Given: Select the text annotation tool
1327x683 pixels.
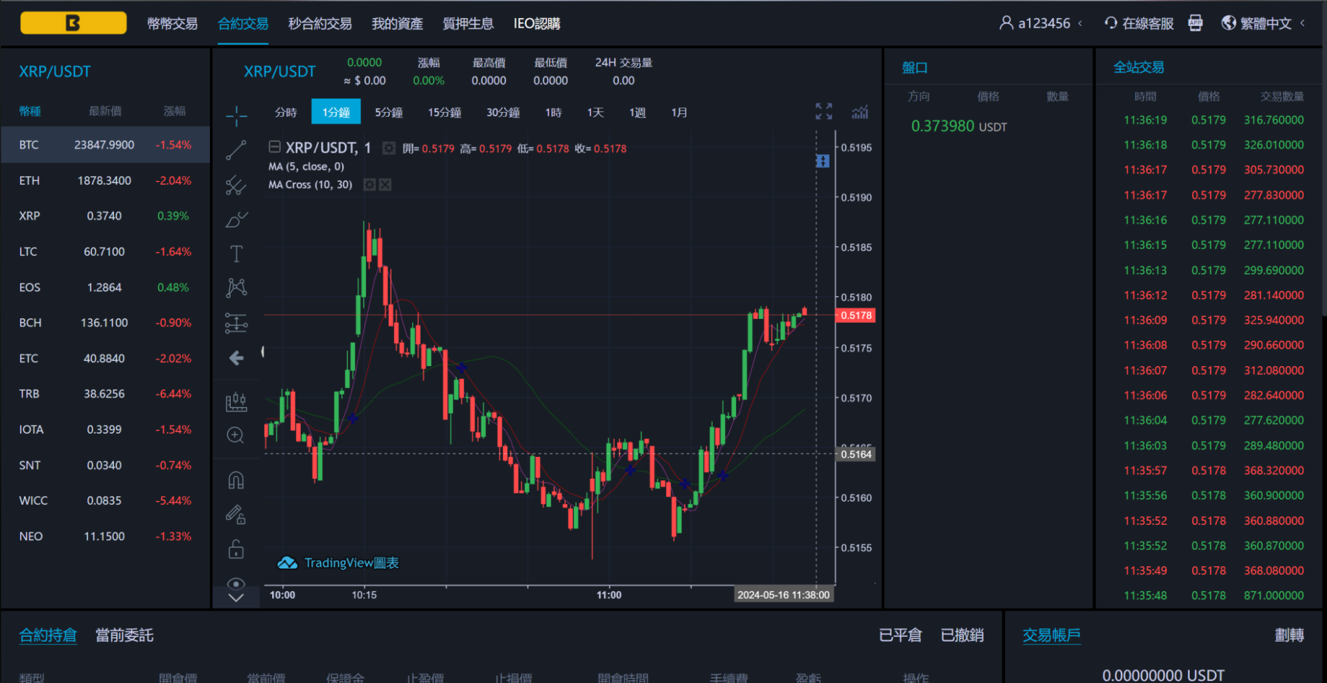Looking at the screenshot, I should [x=236, y=253].
